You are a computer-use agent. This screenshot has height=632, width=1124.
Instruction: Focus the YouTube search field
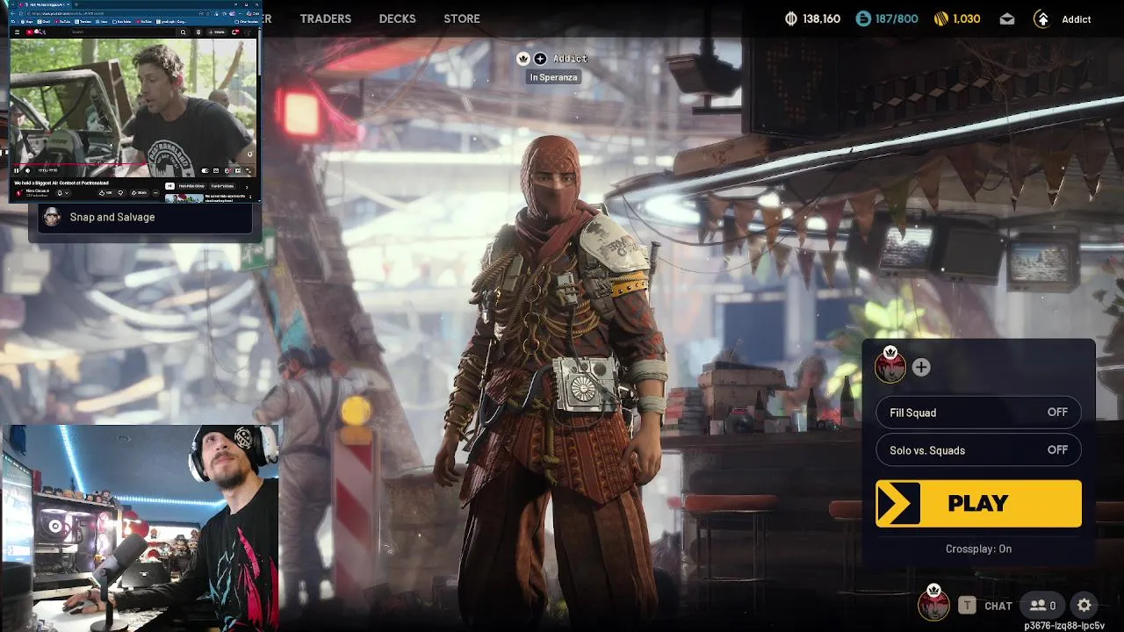pos(121,32)
